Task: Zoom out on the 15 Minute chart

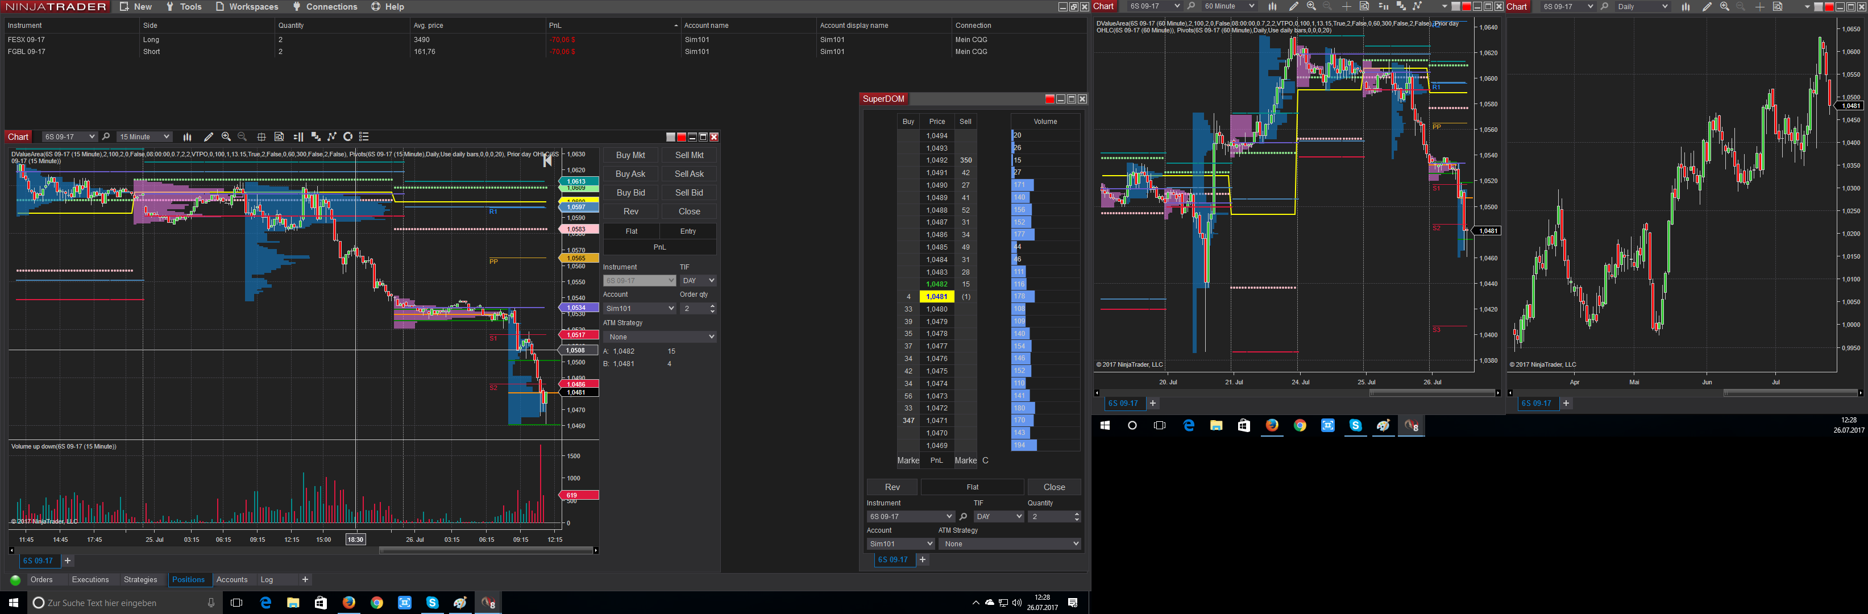Action: [x=242, y=137]
